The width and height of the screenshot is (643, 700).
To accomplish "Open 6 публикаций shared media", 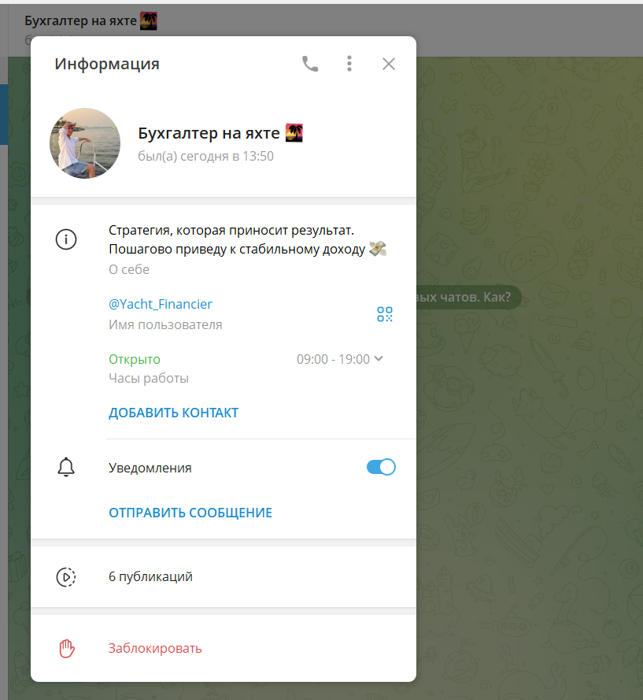I will pos(150,576).
